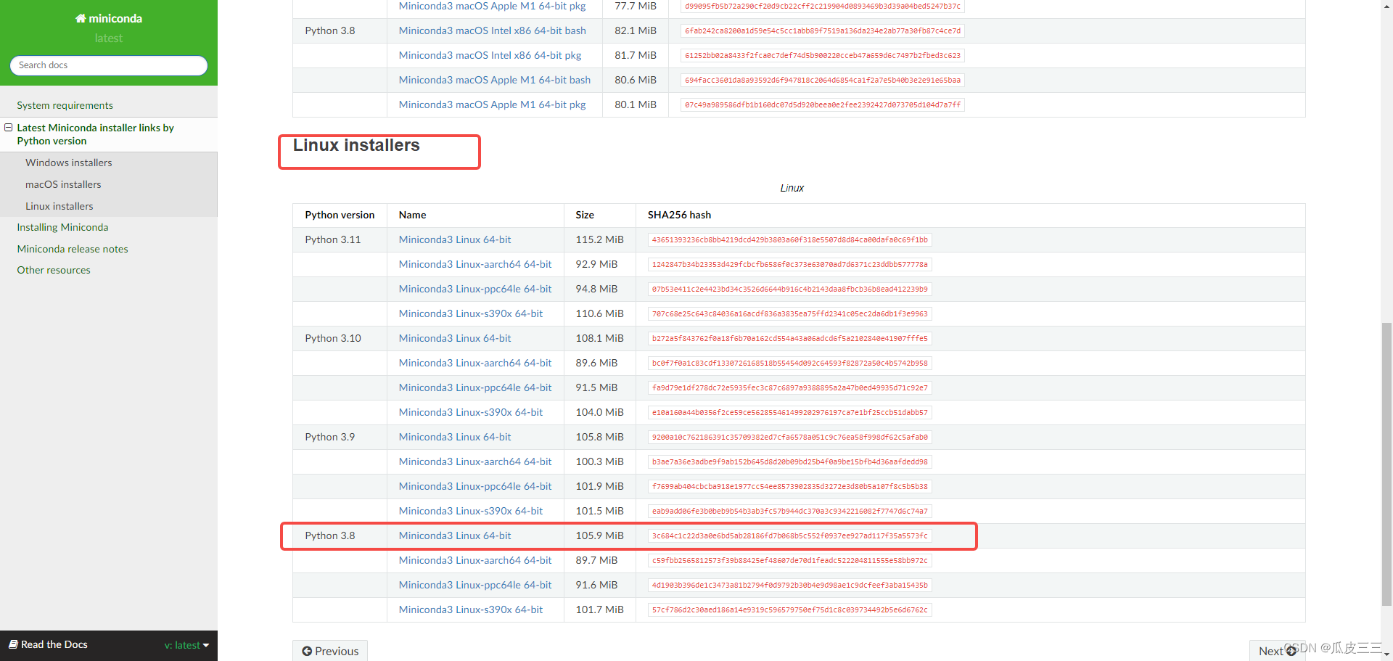Download Python 3.11 Miniconda3 Linux-ppc64le 64-bit
Viewport: 1393px width, 661px height.
[x=475, y=289]
